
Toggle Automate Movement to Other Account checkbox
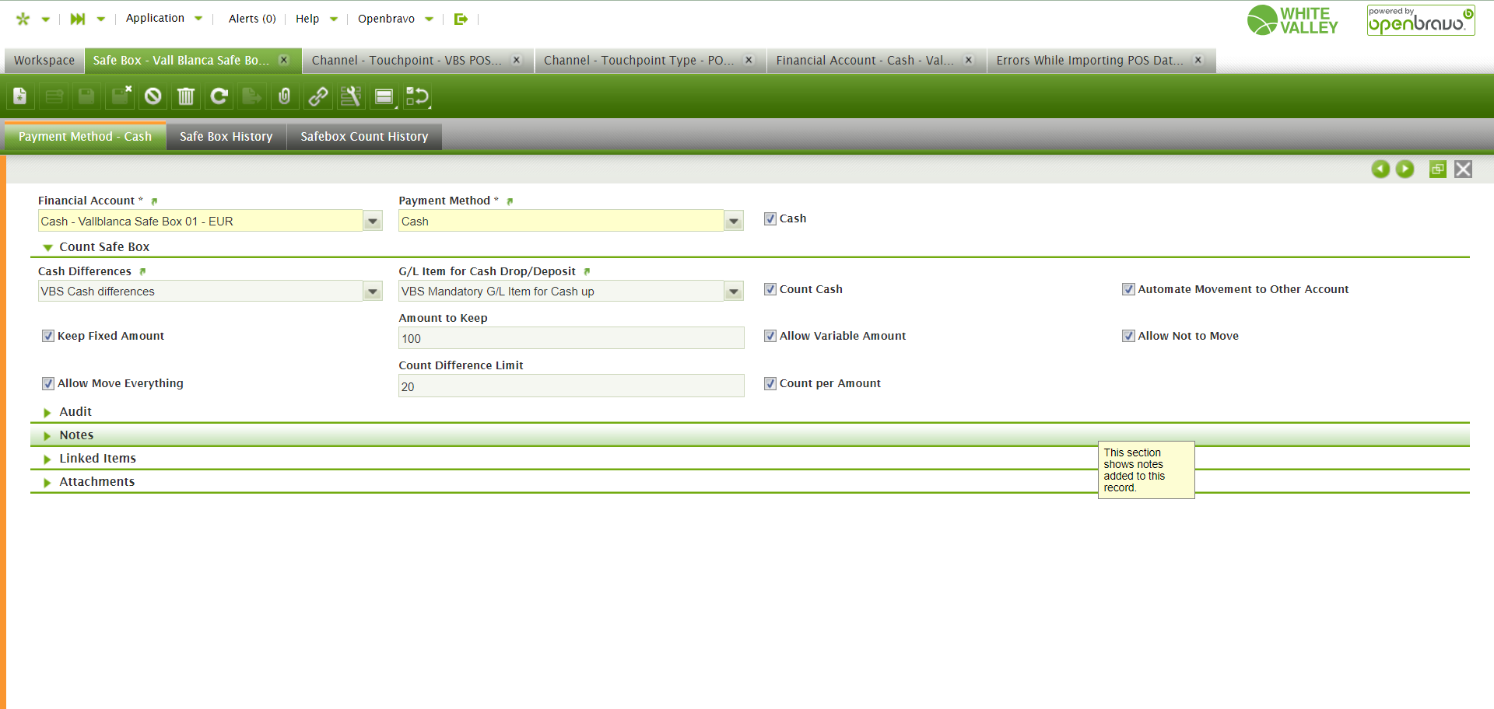coord(1128,289)
